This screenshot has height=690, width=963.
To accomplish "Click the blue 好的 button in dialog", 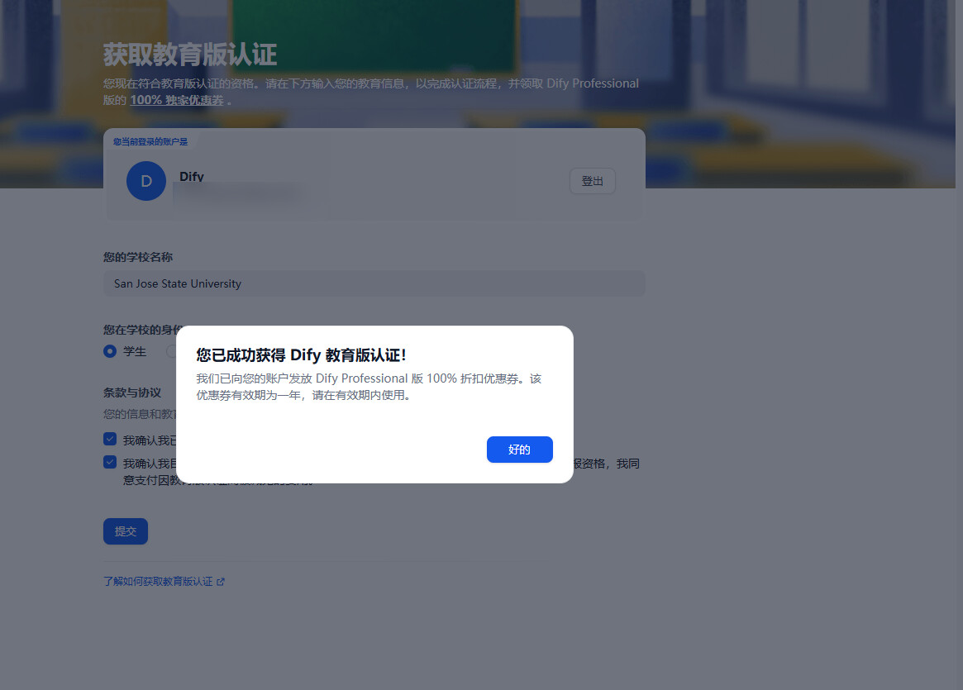I will coord(519,450).
